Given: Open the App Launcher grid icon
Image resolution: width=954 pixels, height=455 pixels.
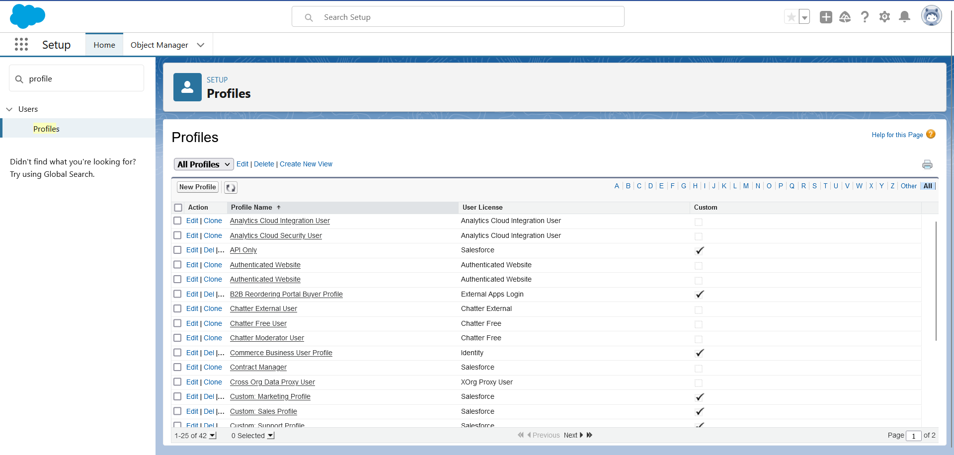Looking at the screenshot, I should click(21, 45).
